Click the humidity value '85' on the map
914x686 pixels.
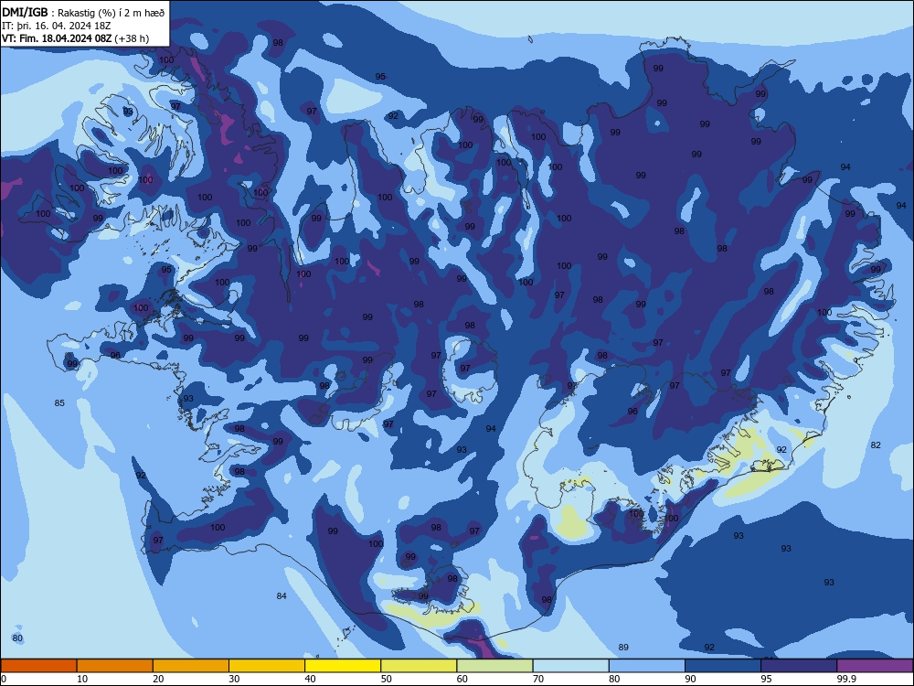tap(59, 403)
